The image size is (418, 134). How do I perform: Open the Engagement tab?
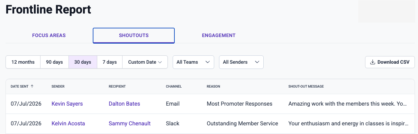pos(219,35)
